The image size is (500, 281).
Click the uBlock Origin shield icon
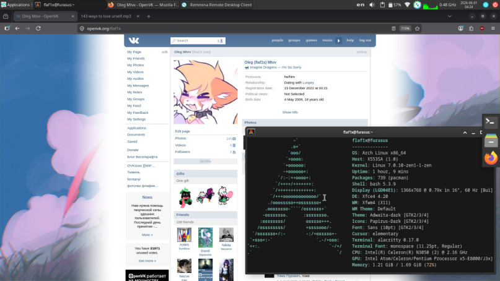(482, 28)
